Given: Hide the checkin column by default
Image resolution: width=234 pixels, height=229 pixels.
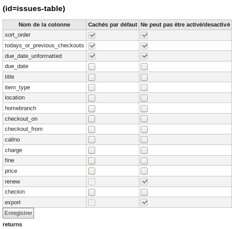Looking at the screenshot, I should pyautogui.click(x=92, y=192).
